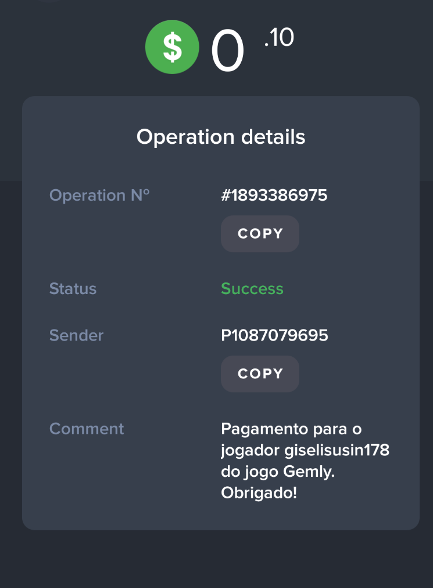Click the .10 cents value
The height and width of the screenshot is (588, 433).
[x=279, y=38]
